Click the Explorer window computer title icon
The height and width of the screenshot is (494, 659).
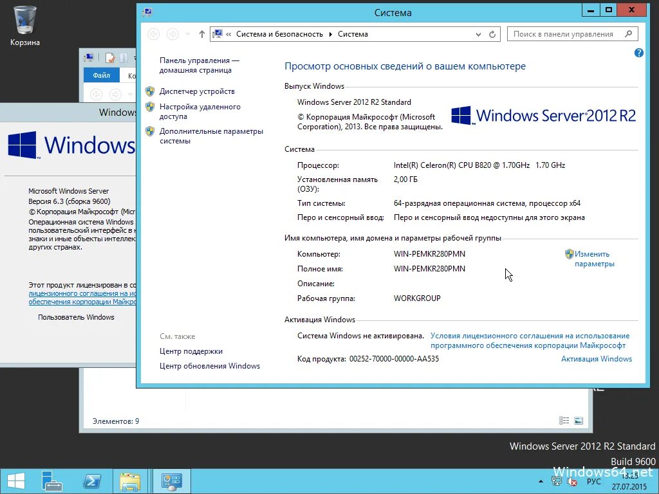pos(89,58)
